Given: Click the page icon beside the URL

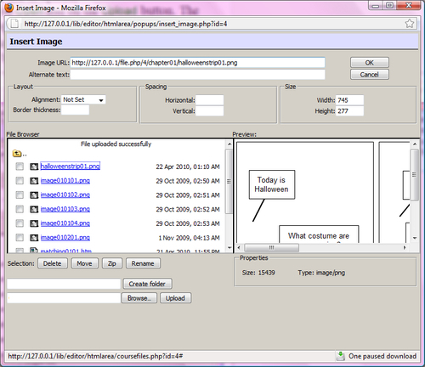Looking at the screenshot, I should click(x=14, y=24).
